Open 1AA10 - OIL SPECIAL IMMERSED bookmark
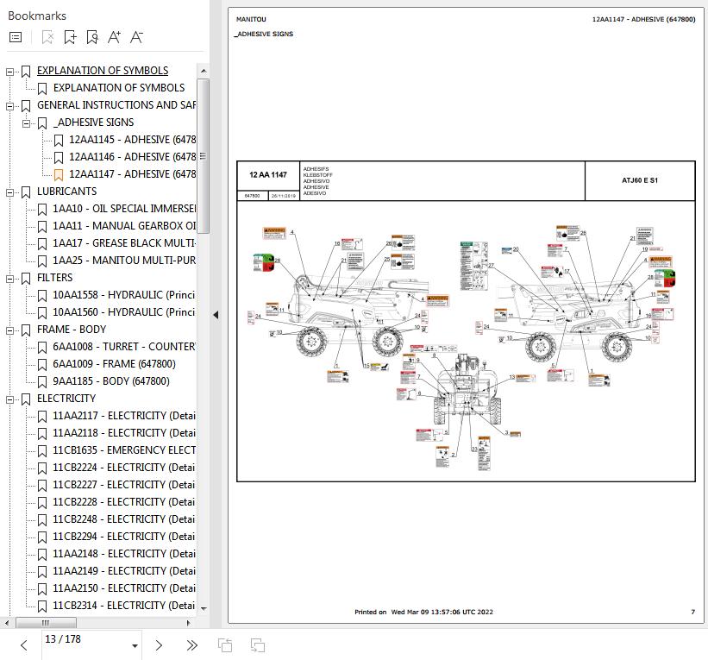 tap(124, 208)
